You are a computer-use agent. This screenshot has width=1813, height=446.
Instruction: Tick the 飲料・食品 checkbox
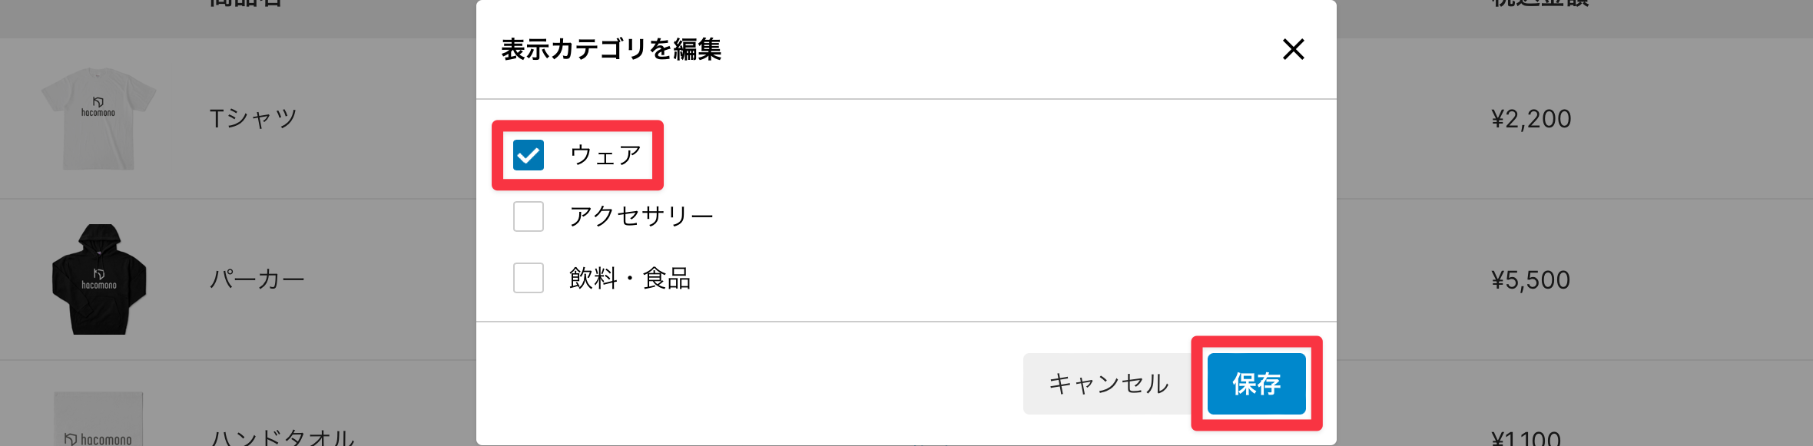click(529, 278)
